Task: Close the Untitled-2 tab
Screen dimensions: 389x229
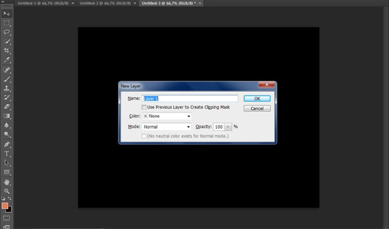Action: [135, 3]
